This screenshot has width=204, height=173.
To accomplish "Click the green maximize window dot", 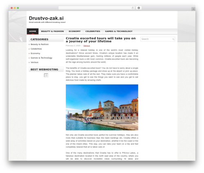I will pyautogui.click(x=18, y=8).
